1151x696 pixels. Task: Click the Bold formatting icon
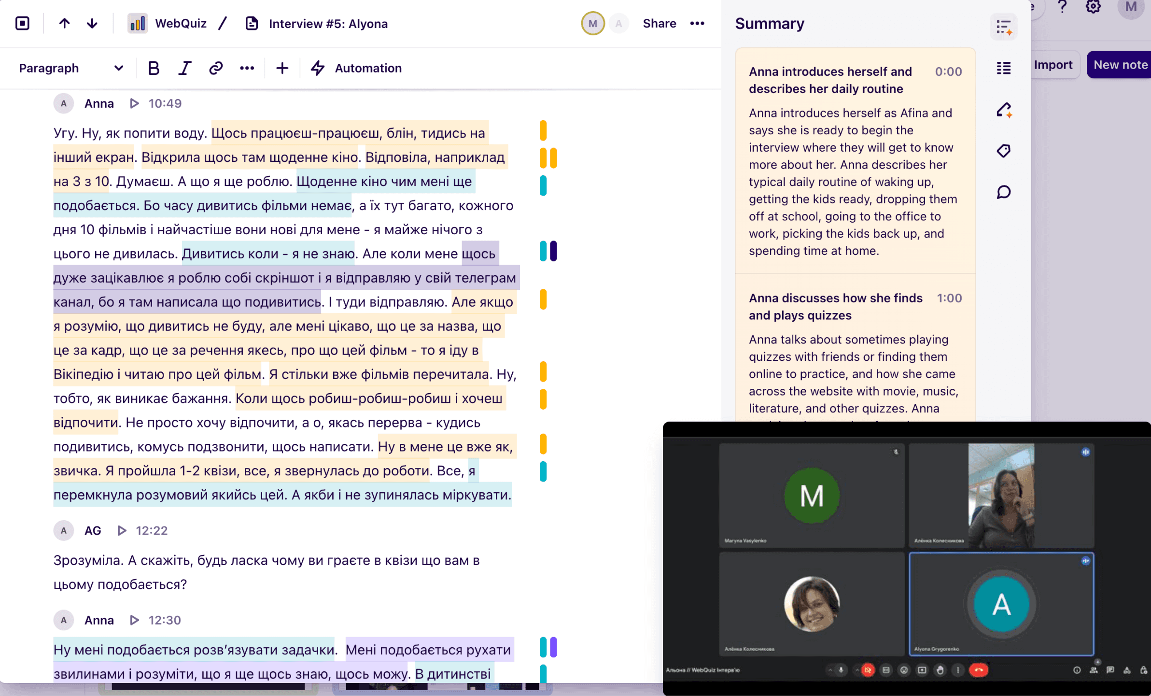pyautogui.click(x=154, y=68)
